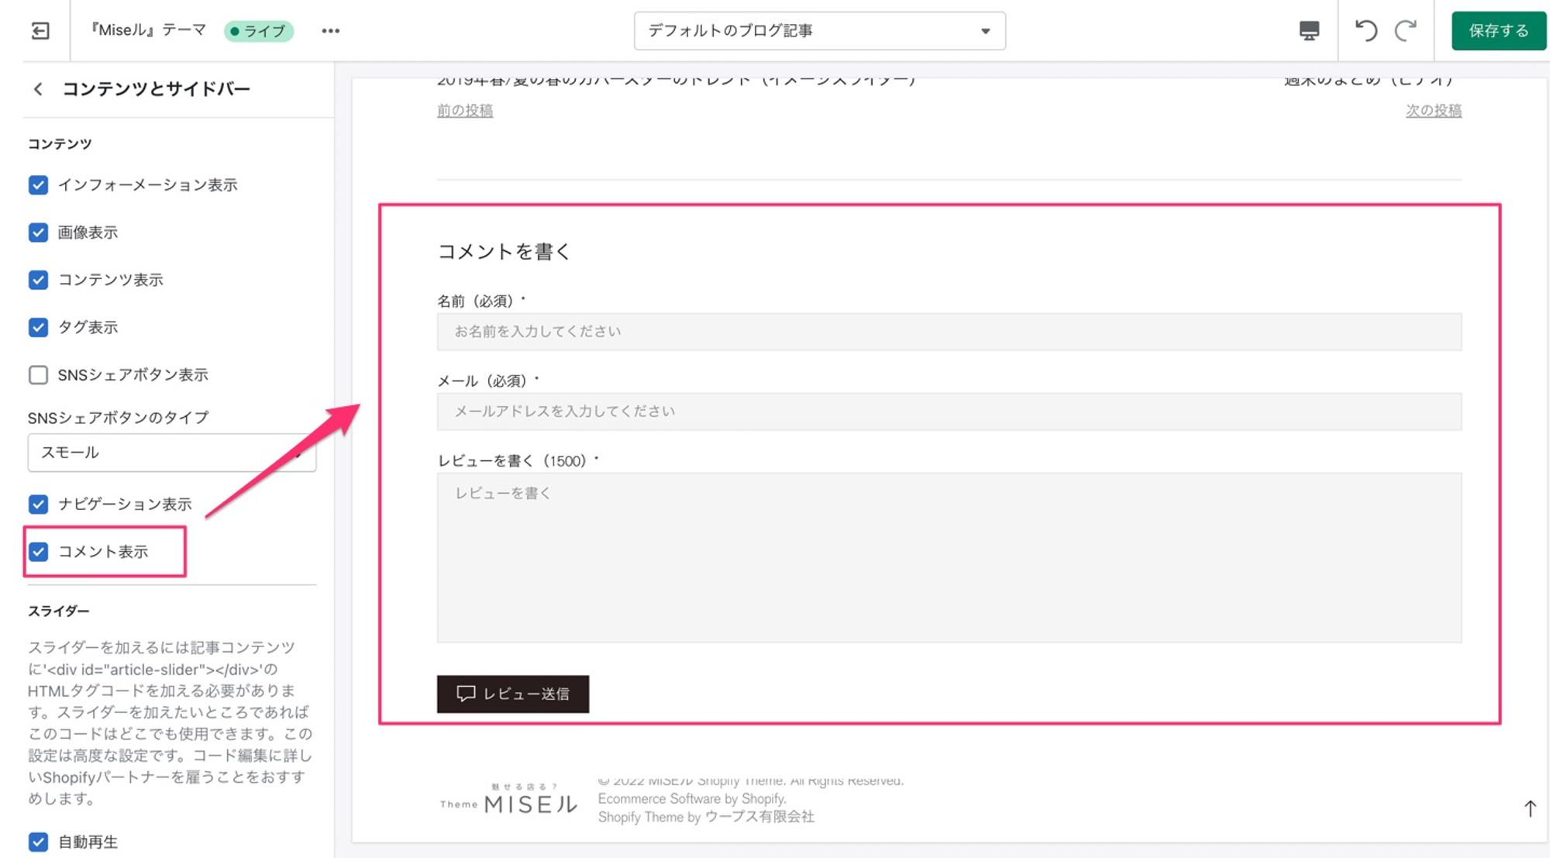Toggle the ナビゲーション表示 checkbox
Viewport: 1550px width, 858px height.
tap(38, 505)
